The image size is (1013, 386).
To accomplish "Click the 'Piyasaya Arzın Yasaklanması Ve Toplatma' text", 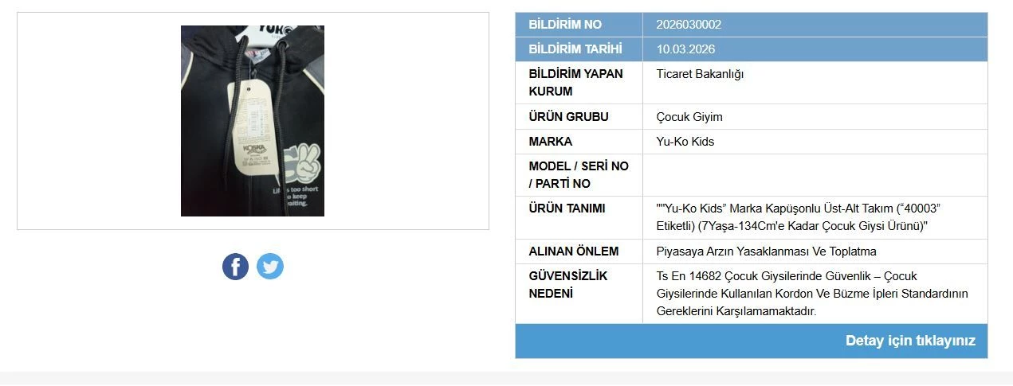I will coord(766,251).
